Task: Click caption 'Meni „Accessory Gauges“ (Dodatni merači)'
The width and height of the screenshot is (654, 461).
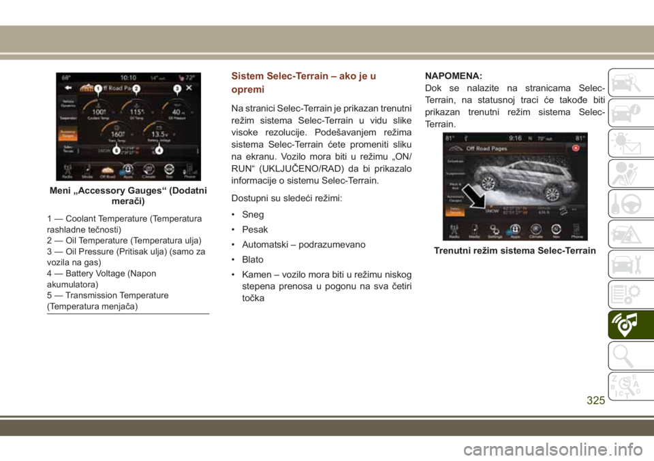Action: (x=128, y=196)
